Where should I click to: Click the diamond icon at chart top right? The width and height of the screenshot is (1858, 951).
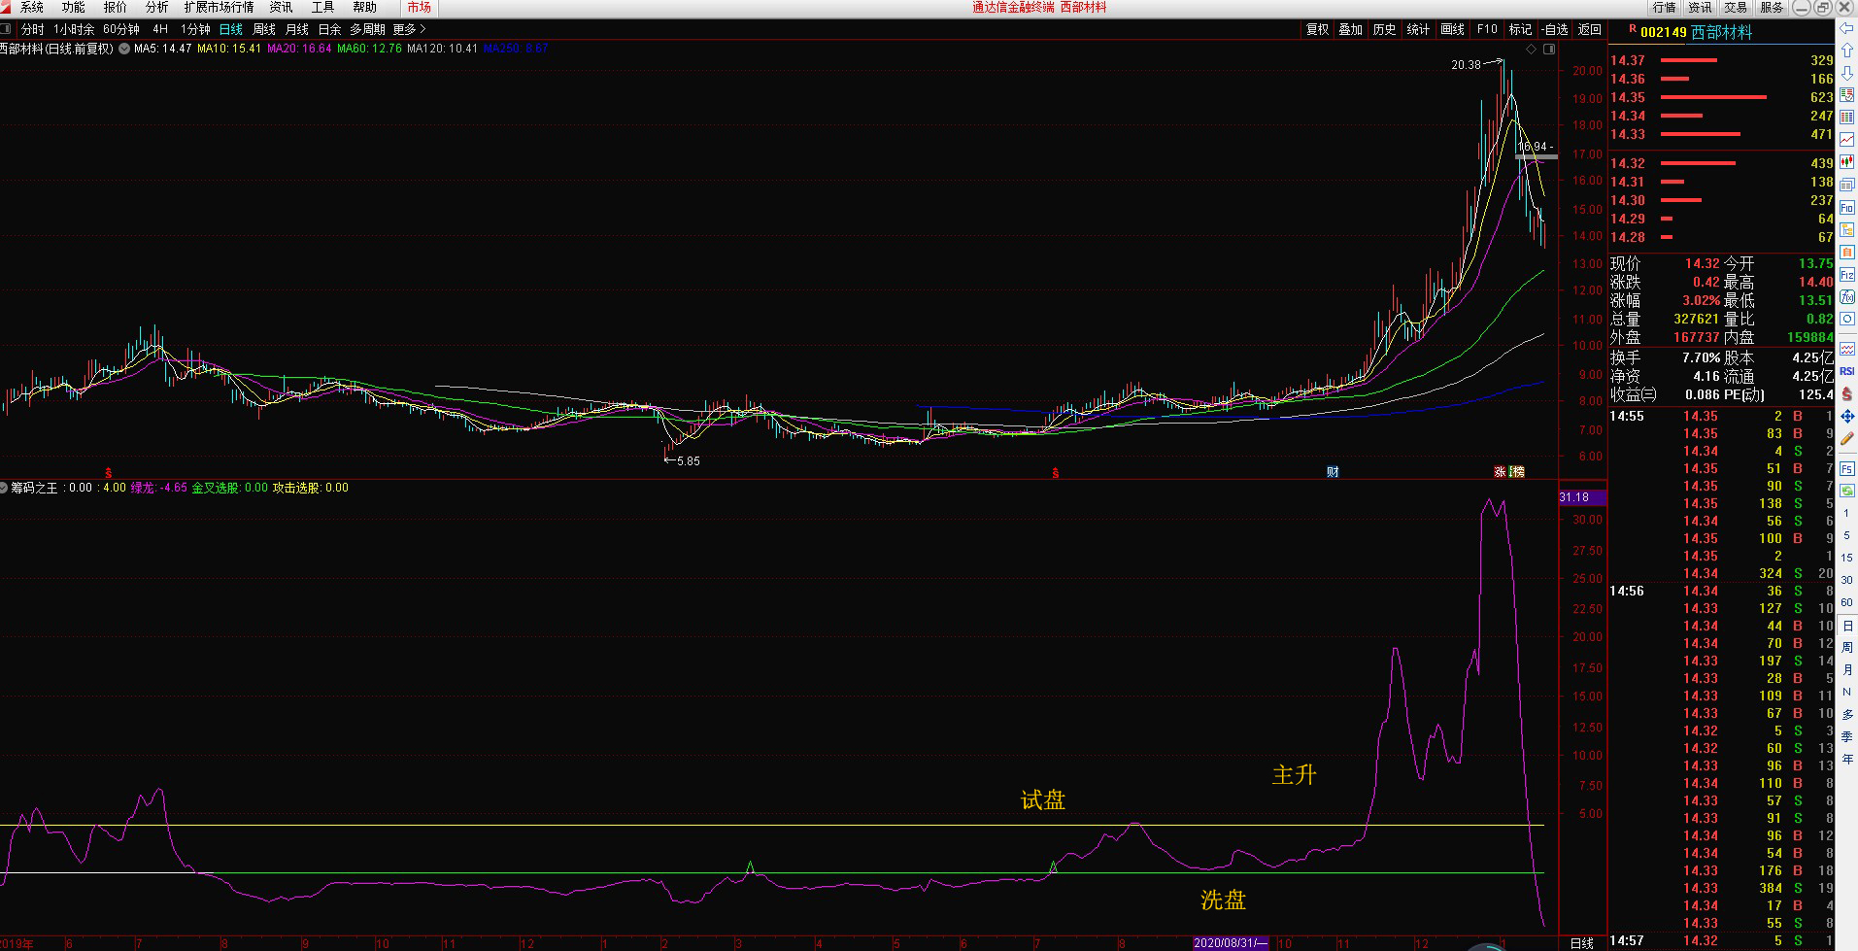tap(1532, 49)
